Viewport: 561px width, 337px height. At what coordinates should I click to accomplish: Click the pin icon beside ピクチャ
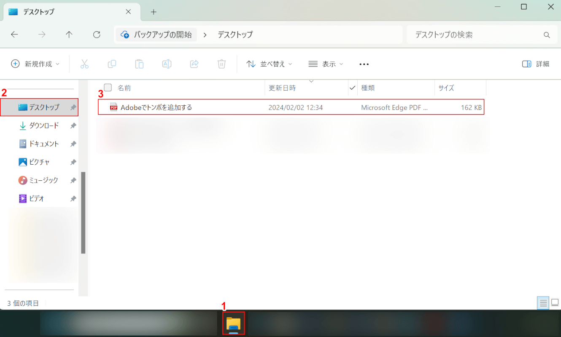[73, 162]
